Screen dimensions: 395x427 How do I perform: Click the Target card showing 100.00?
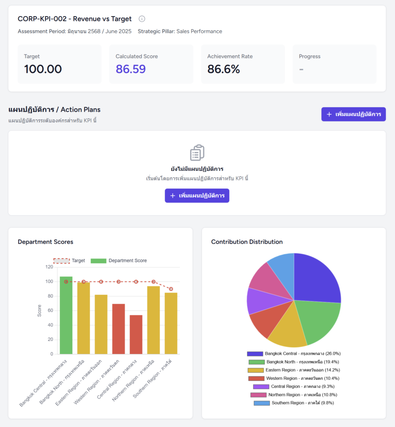(59, 64)
